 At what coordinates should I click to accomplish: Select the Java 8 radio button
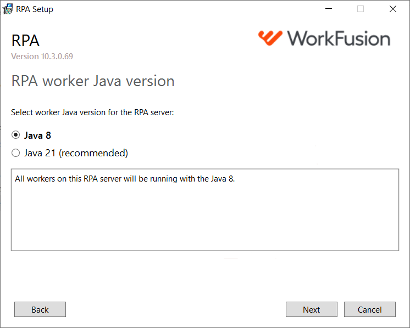pos(16,135)
